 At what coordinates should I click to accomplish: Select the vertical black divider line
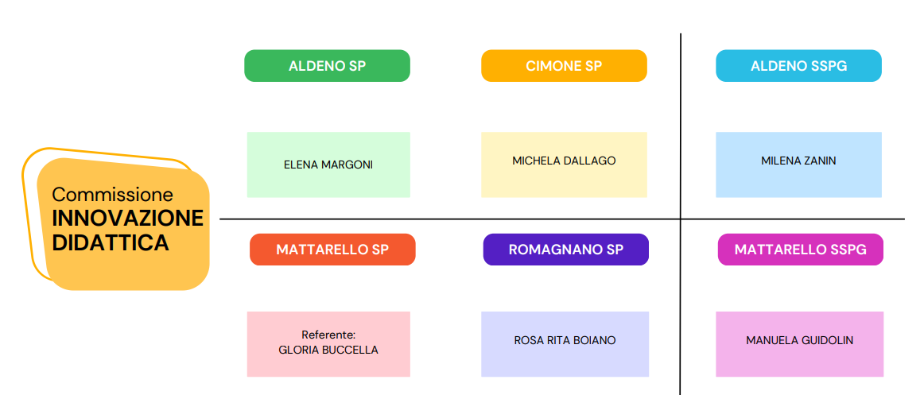(681, 215)
